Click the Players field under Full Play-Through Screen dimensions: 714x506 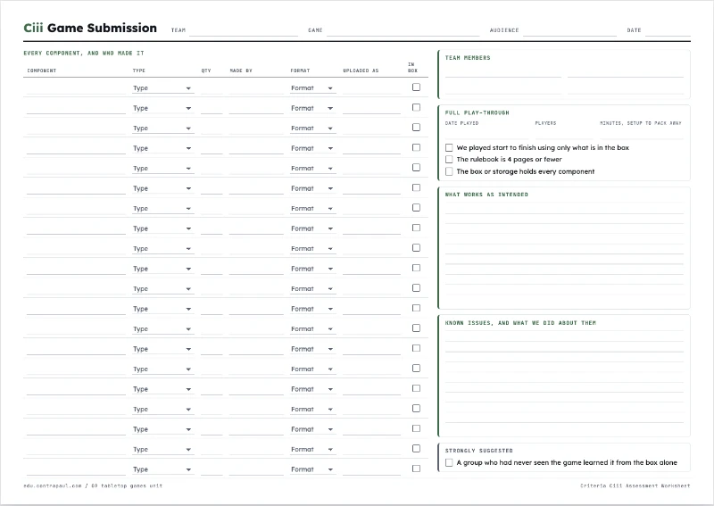click(564, 133)
